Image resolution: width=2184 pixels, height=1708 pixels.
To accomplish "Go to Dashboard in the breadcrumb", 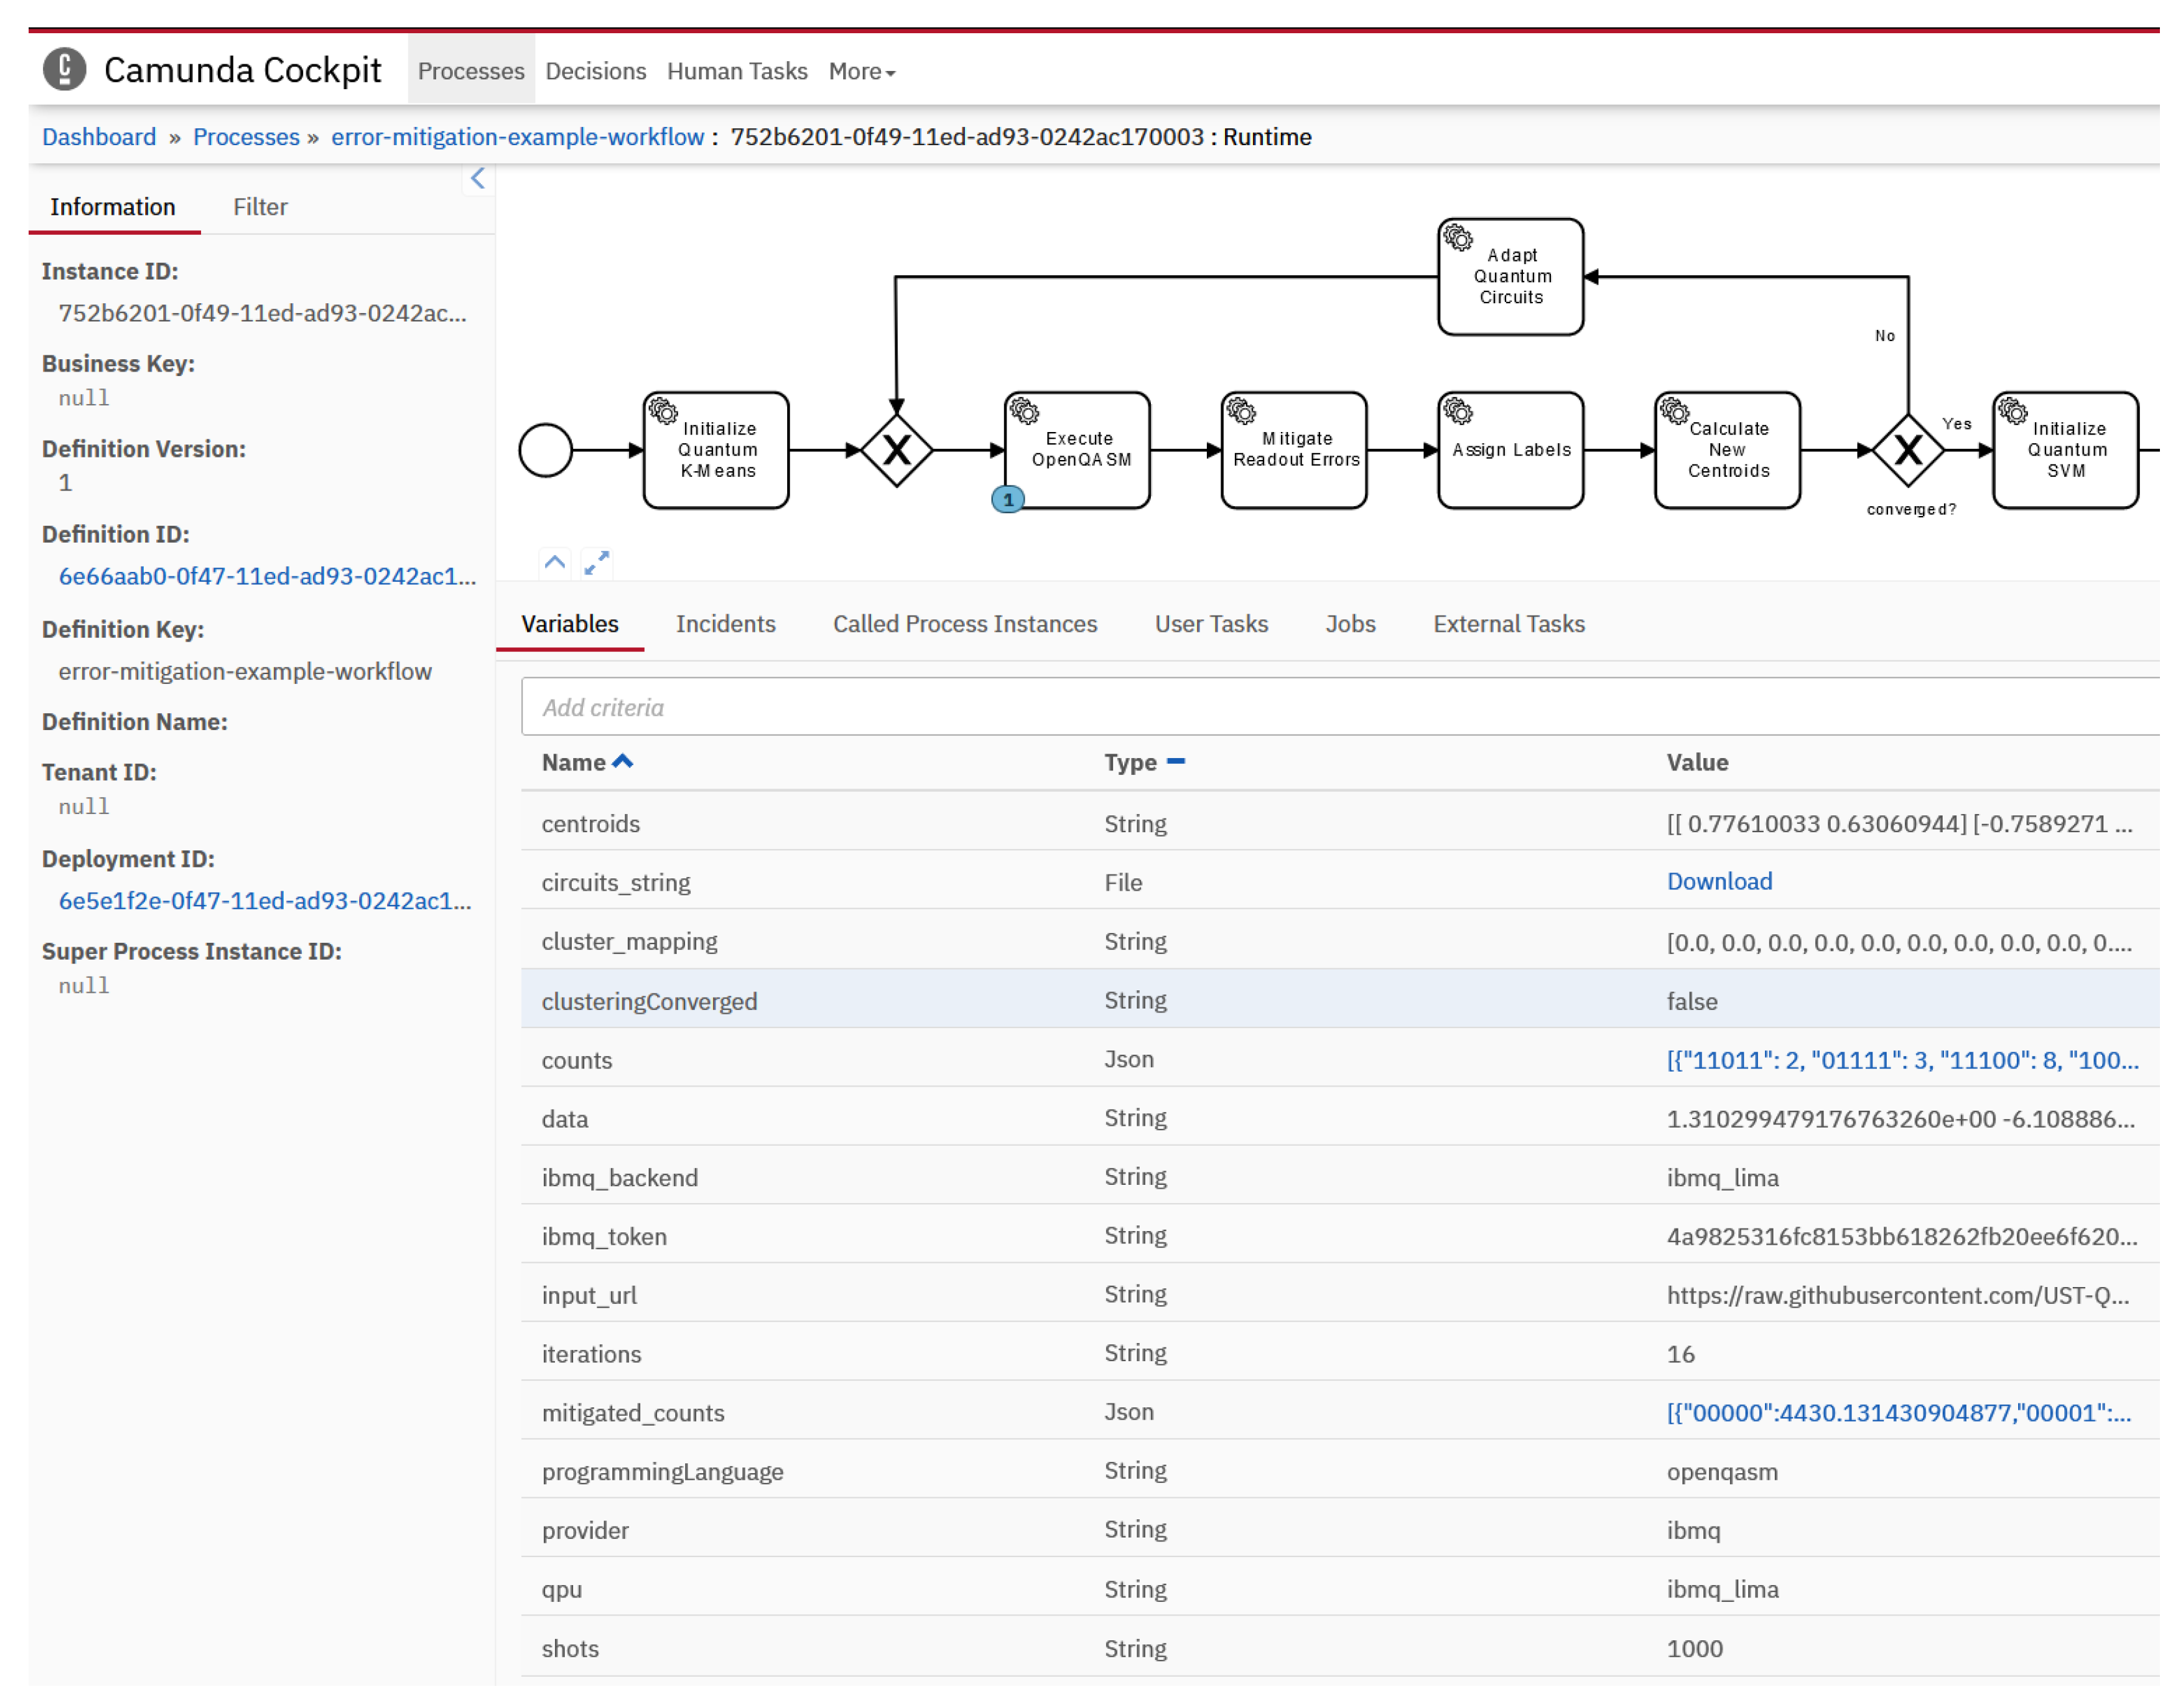I will (99, 137).
